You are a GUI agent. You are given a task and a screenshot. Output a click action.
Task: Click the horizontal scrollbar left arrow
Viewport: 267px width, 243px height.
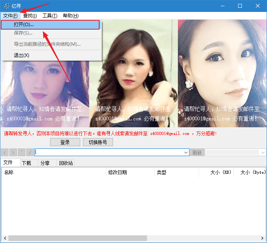[5, 238]
